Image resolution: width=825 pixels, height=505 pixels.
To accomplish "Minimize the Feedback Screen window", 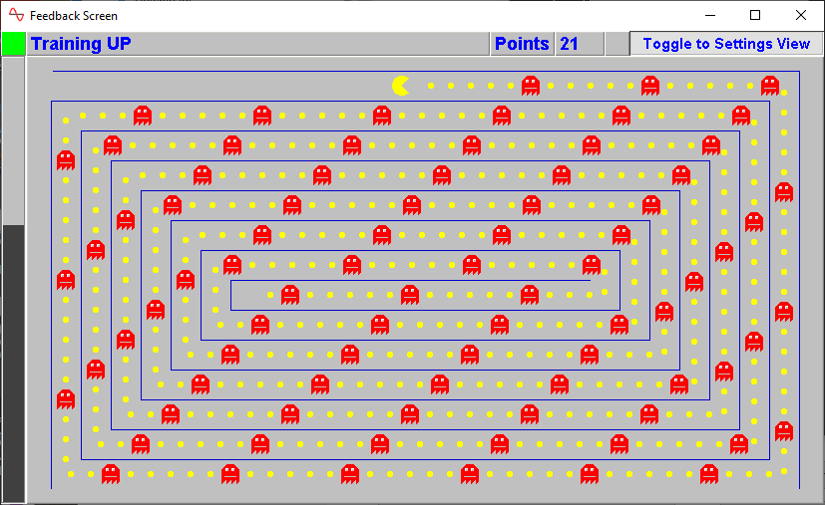I will pyautogui.click(x=709, y=15).
